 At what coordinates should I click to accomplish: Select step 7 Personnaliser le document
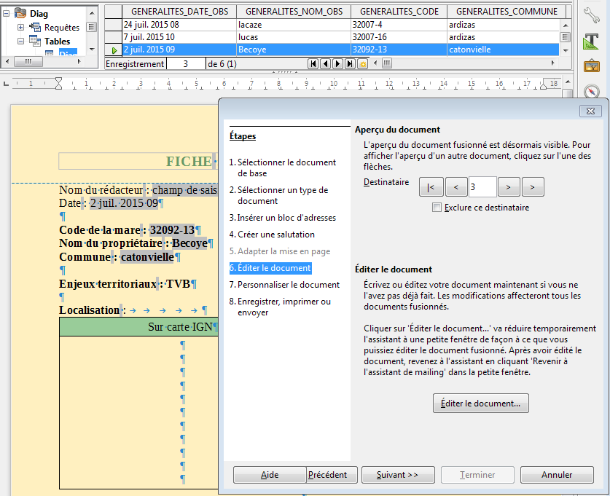(284, 285)
